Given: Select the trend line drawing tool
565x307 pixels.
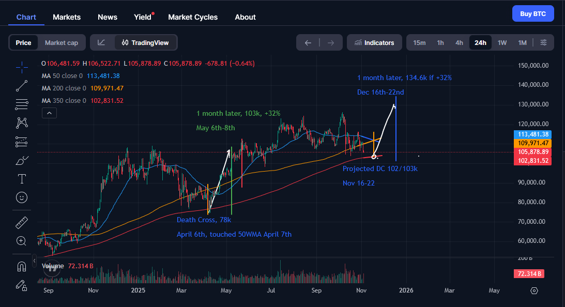Looking at the screenshot, I should tap(22, 86).
